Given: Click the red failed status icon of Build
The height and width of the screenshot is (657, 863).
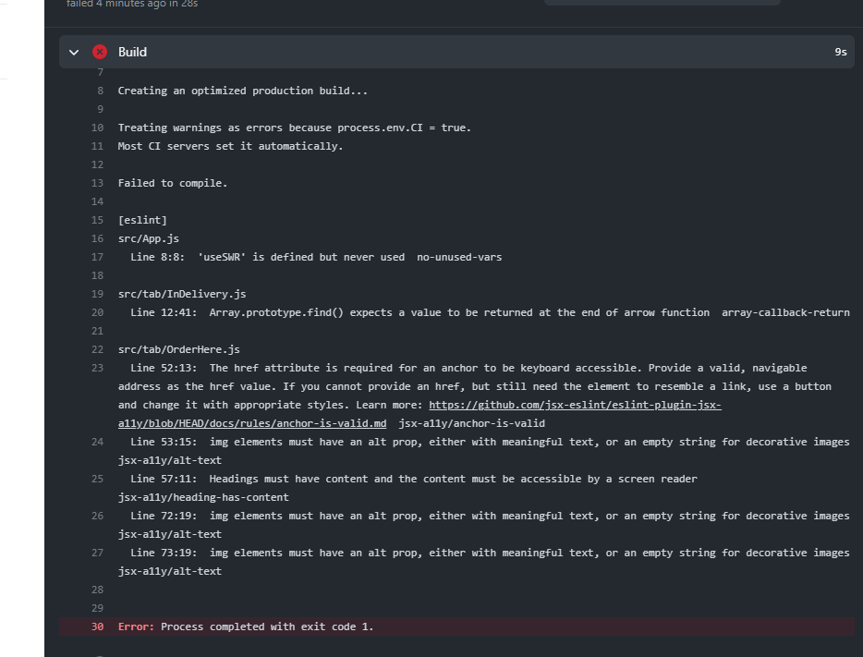Looking at the screenshot, I should pos(100,52).
